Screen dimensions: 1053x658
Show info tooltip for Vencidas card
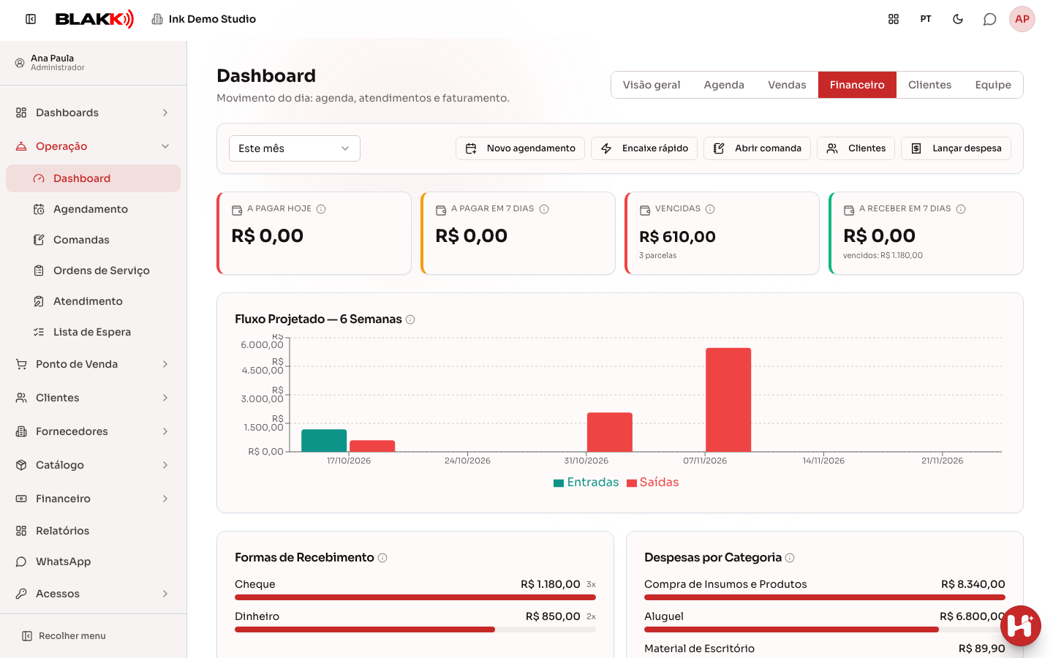(x=710, y=209)
